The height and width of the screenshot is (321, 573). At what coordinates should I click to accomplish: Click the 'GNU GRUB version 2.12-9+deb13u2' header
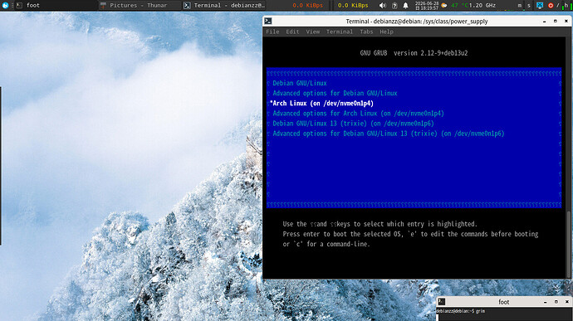point(414,53)
